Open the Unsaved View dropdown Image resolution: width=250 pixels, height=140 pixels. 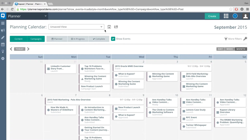coord(76,27)
